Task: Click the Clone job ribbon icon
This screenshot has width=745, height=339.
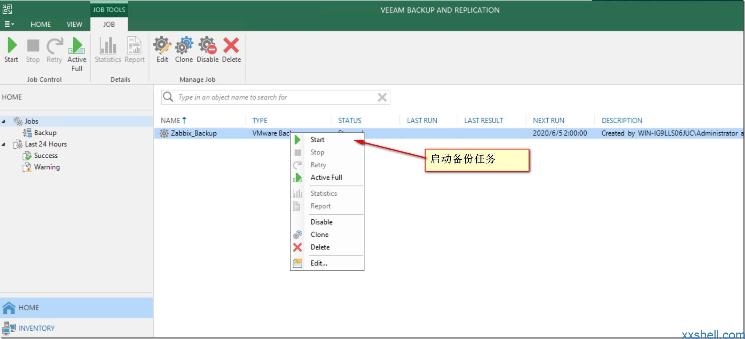Action: (x=184, y=50)
